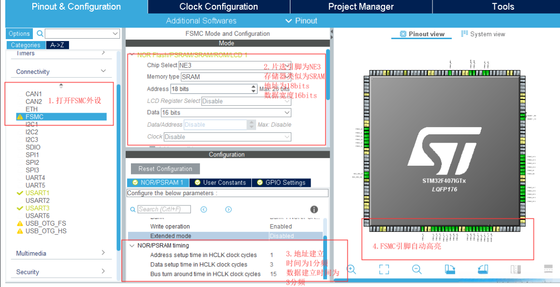Go to previous search result arrow
This screenshot has height=287, width=560.
203,210
